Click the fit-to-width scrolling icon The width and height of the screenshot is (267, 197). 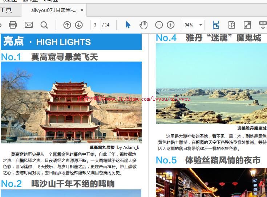216,25
